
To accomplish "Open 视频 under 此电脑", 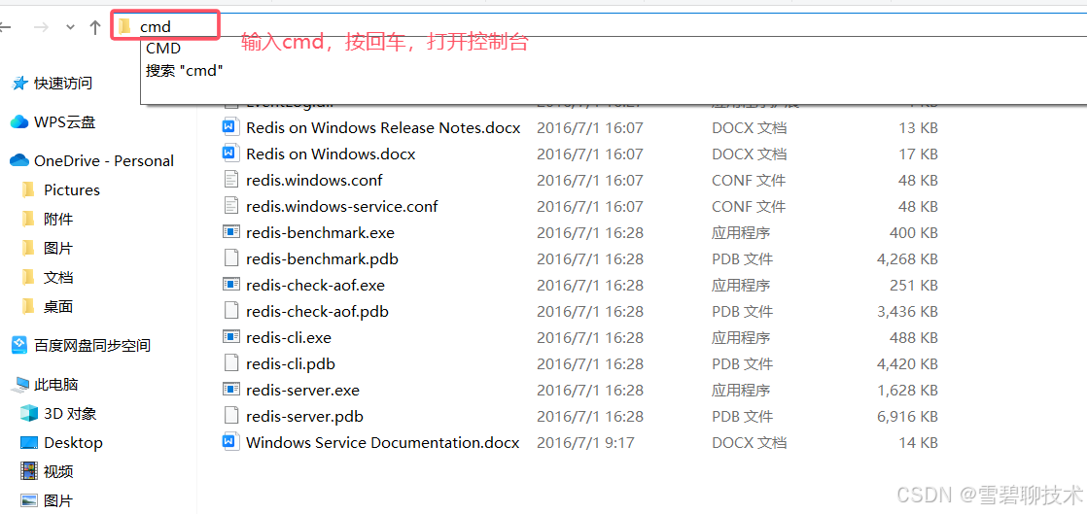I will (58, 472).
